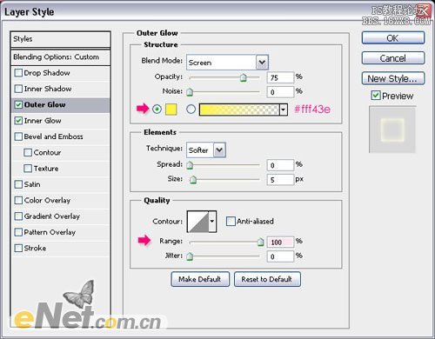Select the solid color glow radio button
The image size is (435, 339).
pyautogui.click(x=157, y=110)
